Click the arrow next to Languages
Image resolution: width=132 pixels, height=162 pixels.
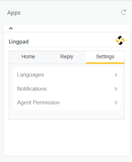tap(116, 75)
